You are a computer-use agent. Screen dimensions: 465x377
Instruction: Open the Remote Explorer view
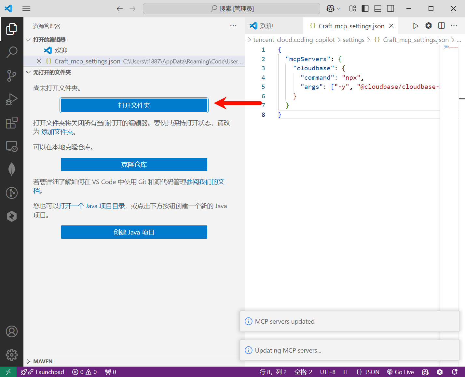12,146
